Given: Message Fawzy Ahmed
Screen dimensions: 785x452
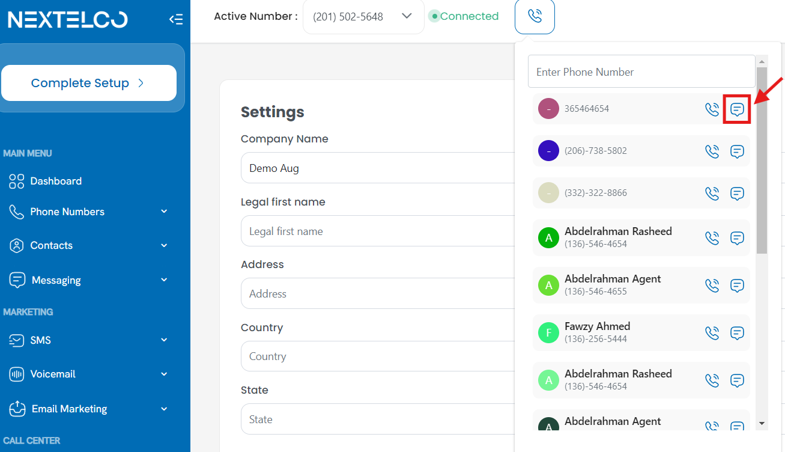Looking at the screenshot, I should [737, 333].
